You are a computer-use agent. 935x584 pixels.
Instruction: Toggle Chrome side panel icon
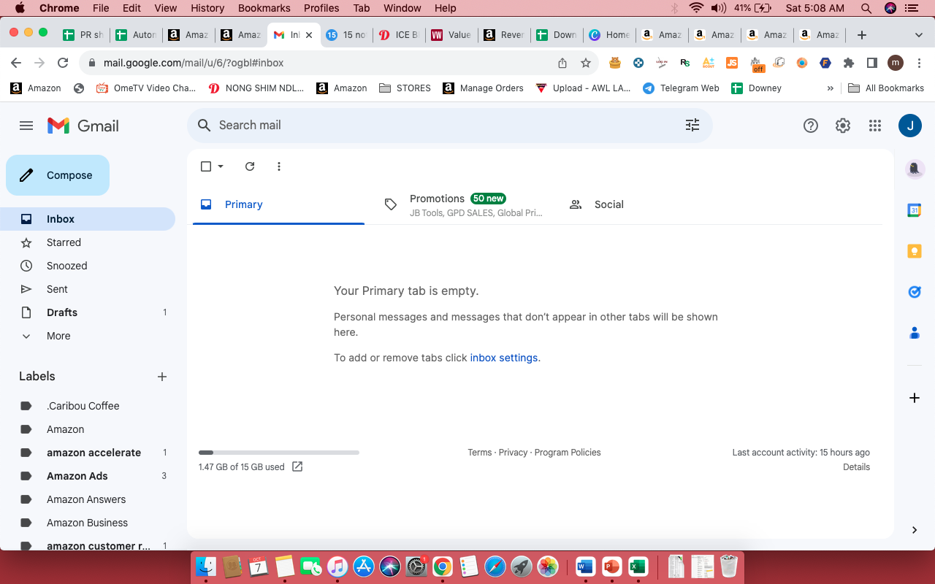872,63
